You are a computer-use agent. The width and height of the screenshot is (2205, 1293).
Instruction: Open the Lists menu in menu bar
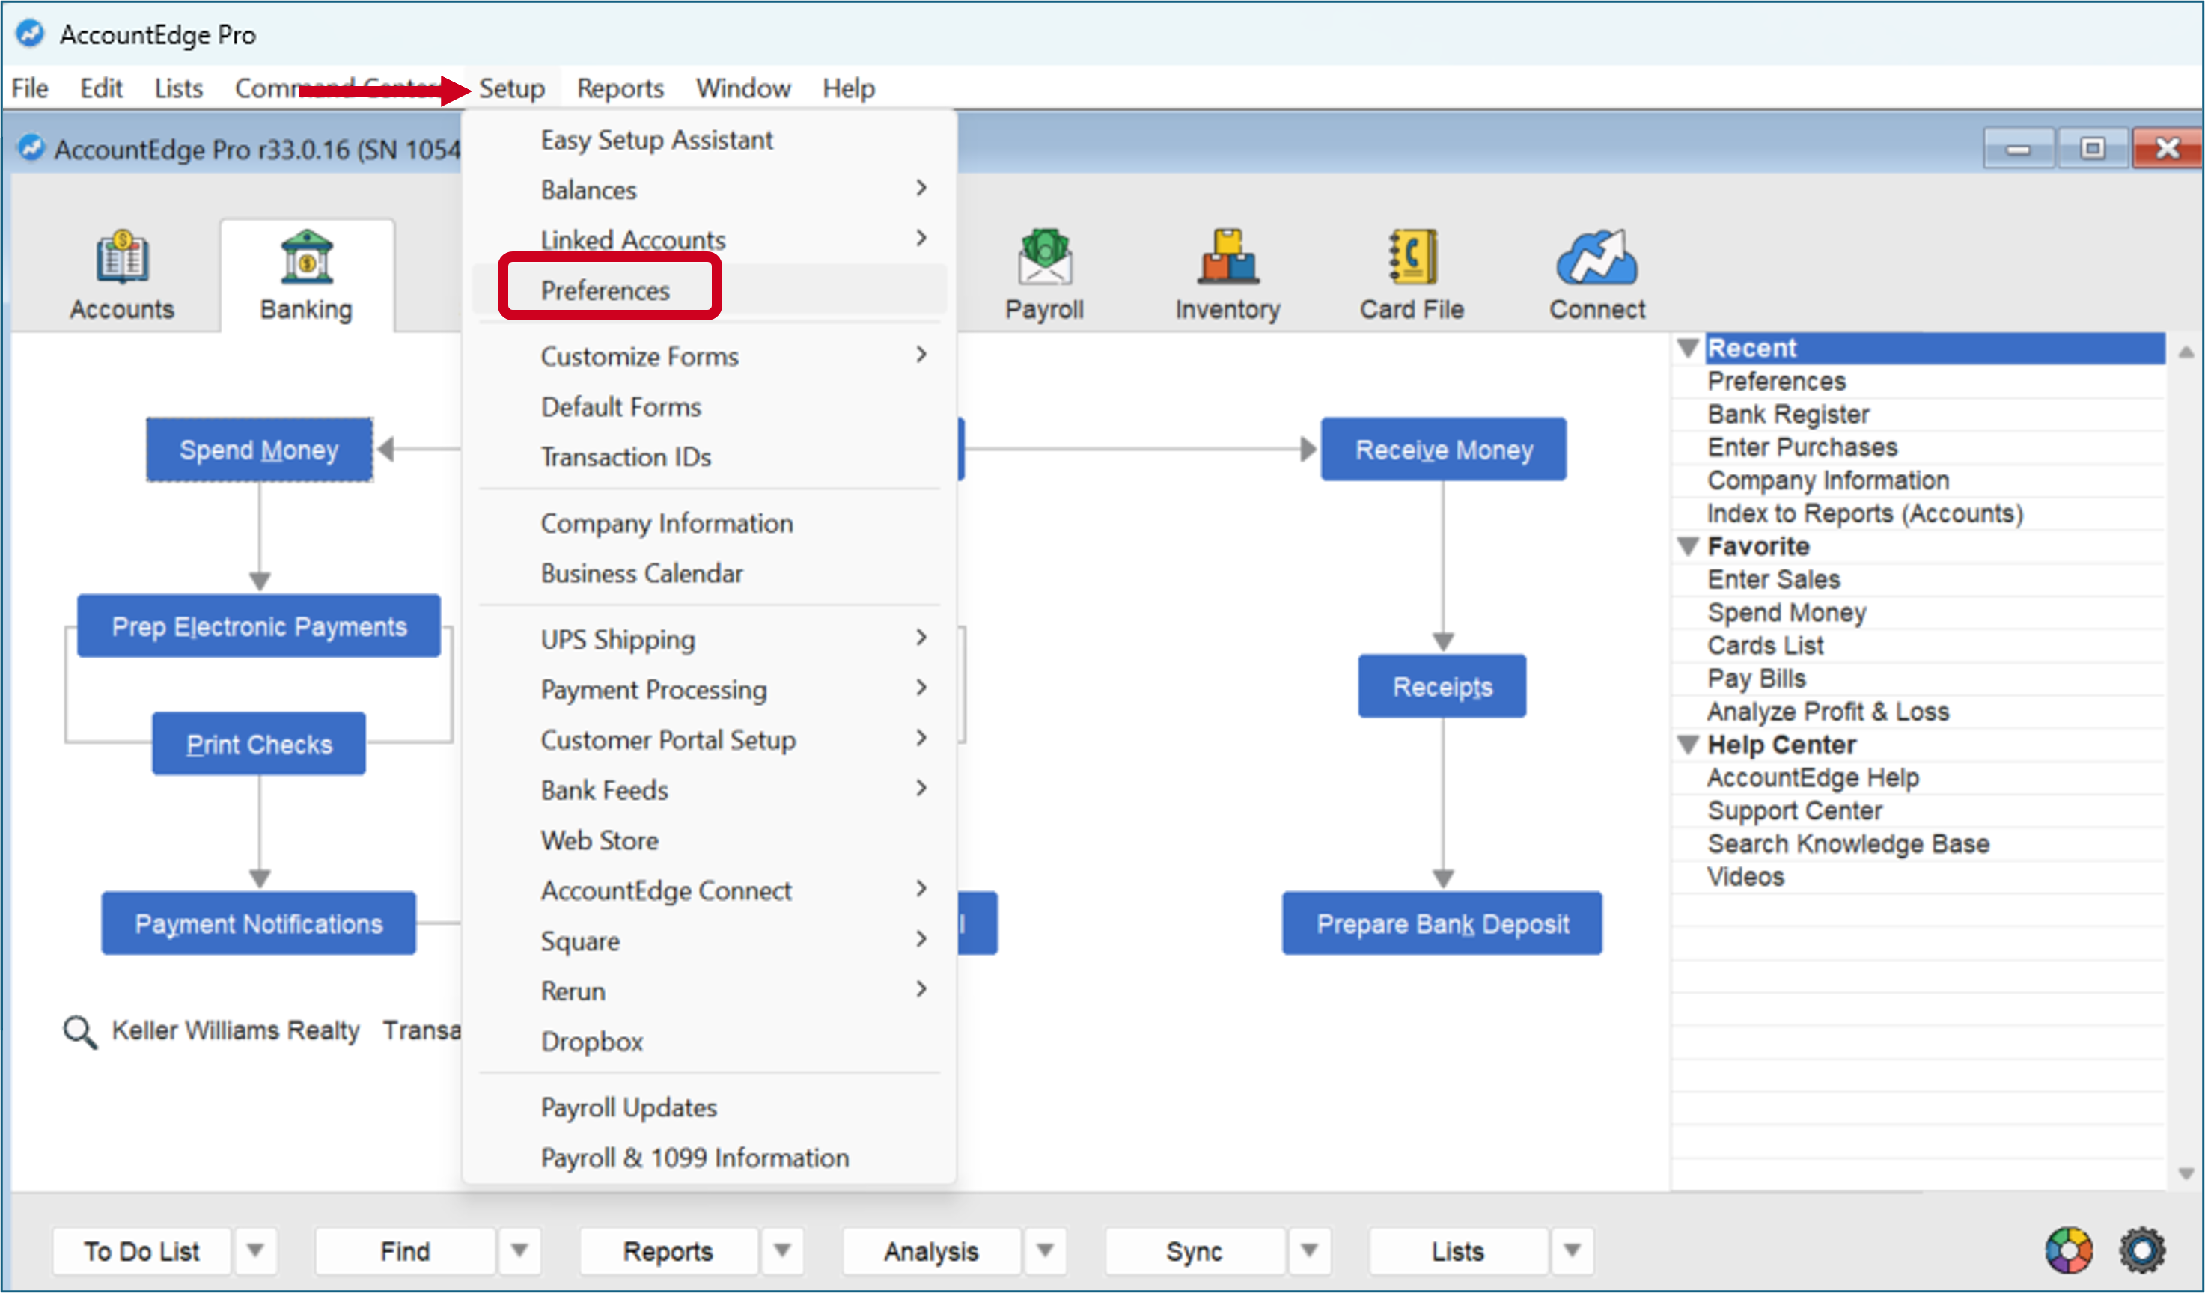(178, 88)
